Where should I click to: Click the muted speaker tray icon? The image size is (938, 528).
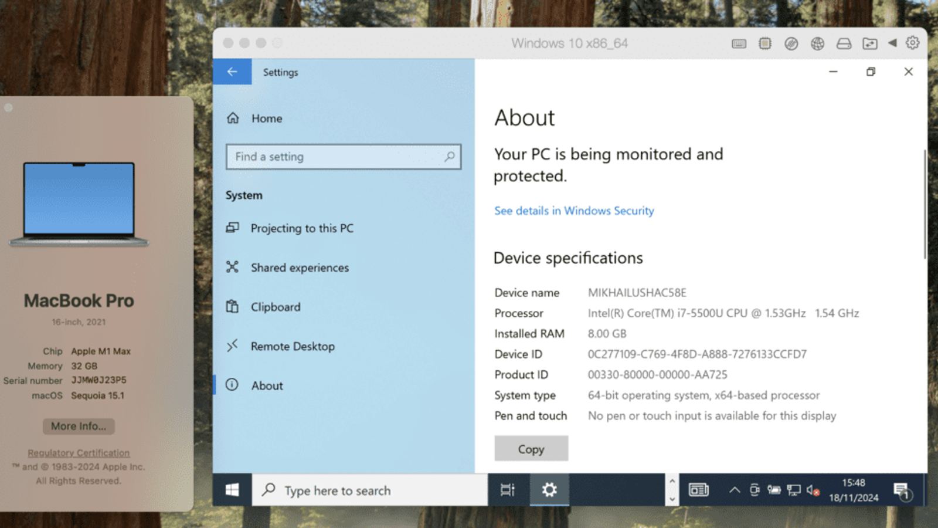pos(813,490)
